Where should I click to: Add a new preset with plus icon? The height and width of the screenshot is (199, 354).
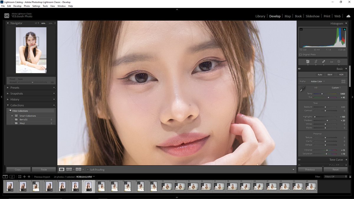[54, 88]
